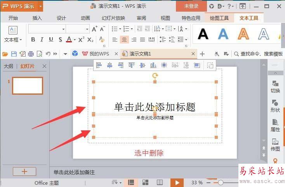This screenshot has width=285, height=187.
Task: Expand numbered list dropdown arrow
Action: (132, 29)
